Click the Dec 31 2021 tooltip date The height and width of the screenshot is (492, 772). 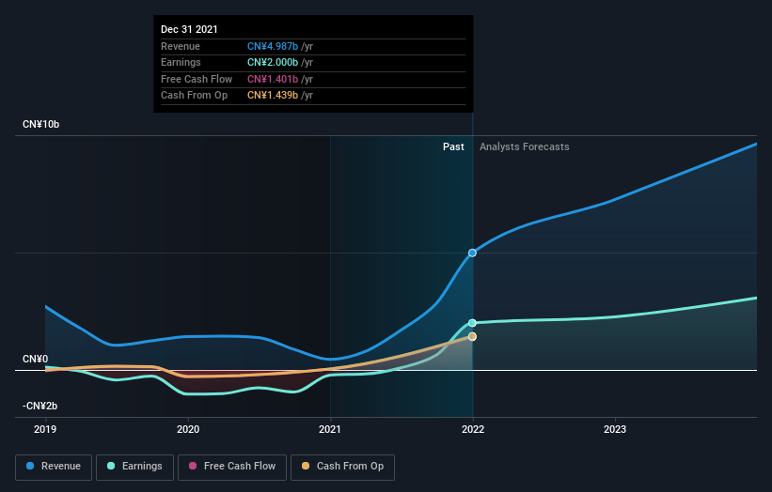click(189, 29)
